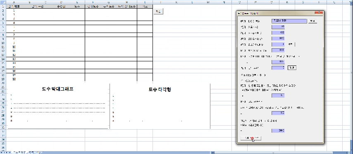This screenshot has width=353, height=154.
Task: Click the bottom-most purple input field in dialog
Action: 278,131
